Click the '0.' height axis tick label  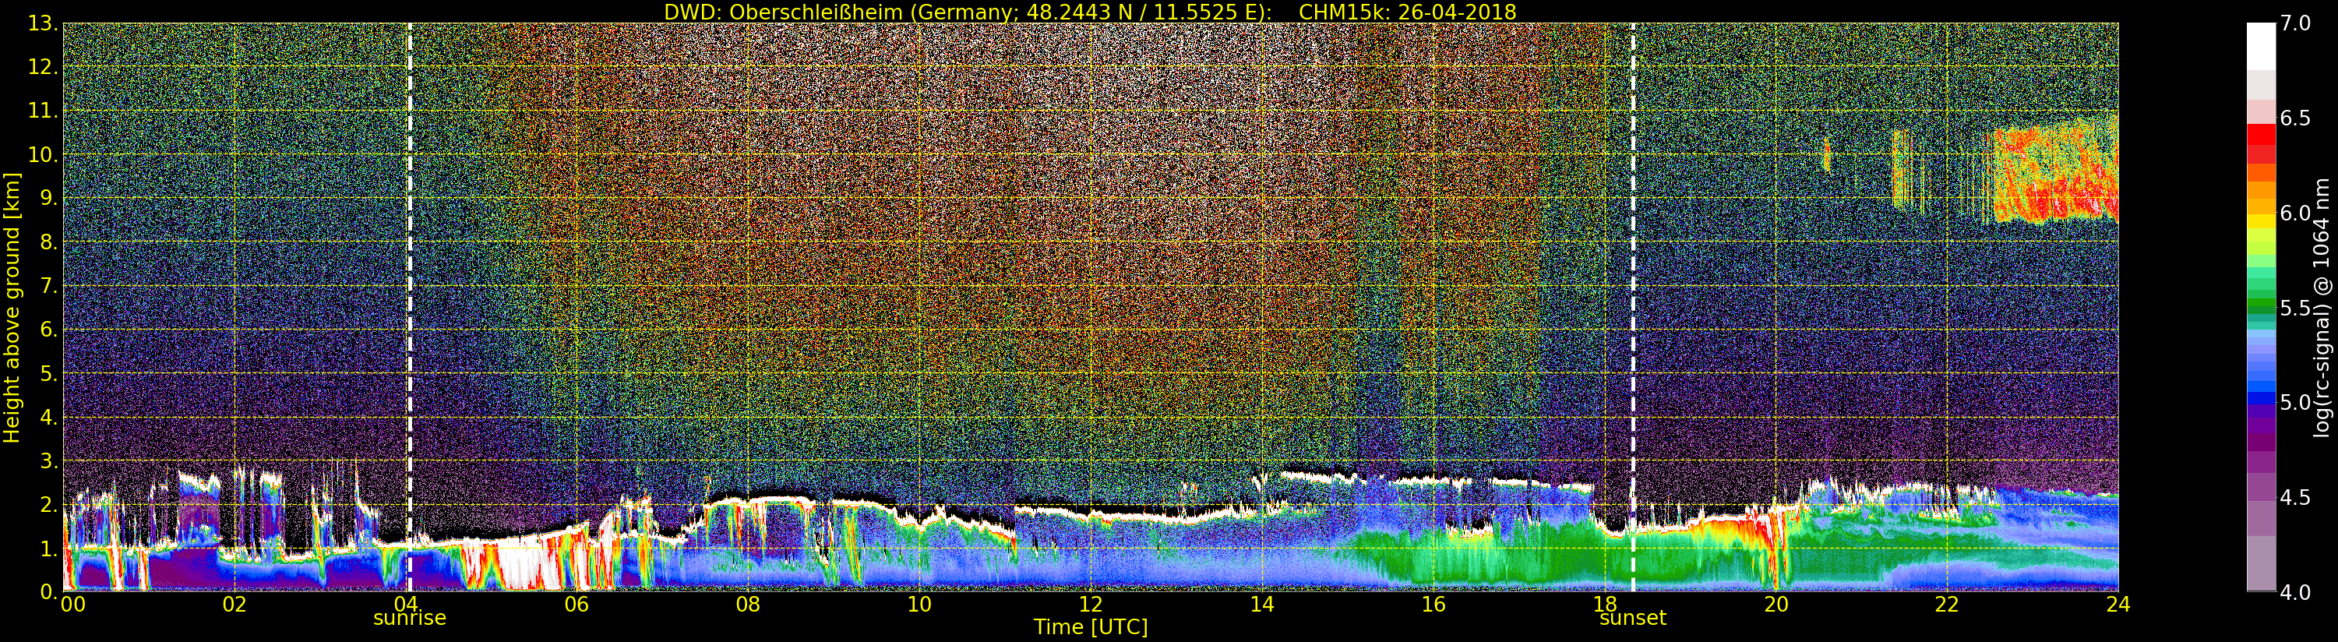click(x=49, y=591)
